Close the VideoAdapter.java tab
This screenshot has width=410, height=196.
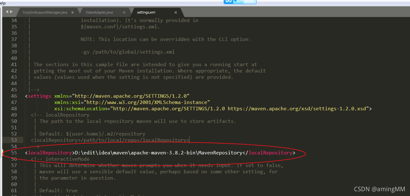pos(124,13)
